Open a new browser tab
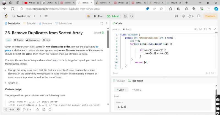The image size is (220, 115). (186, 3)
